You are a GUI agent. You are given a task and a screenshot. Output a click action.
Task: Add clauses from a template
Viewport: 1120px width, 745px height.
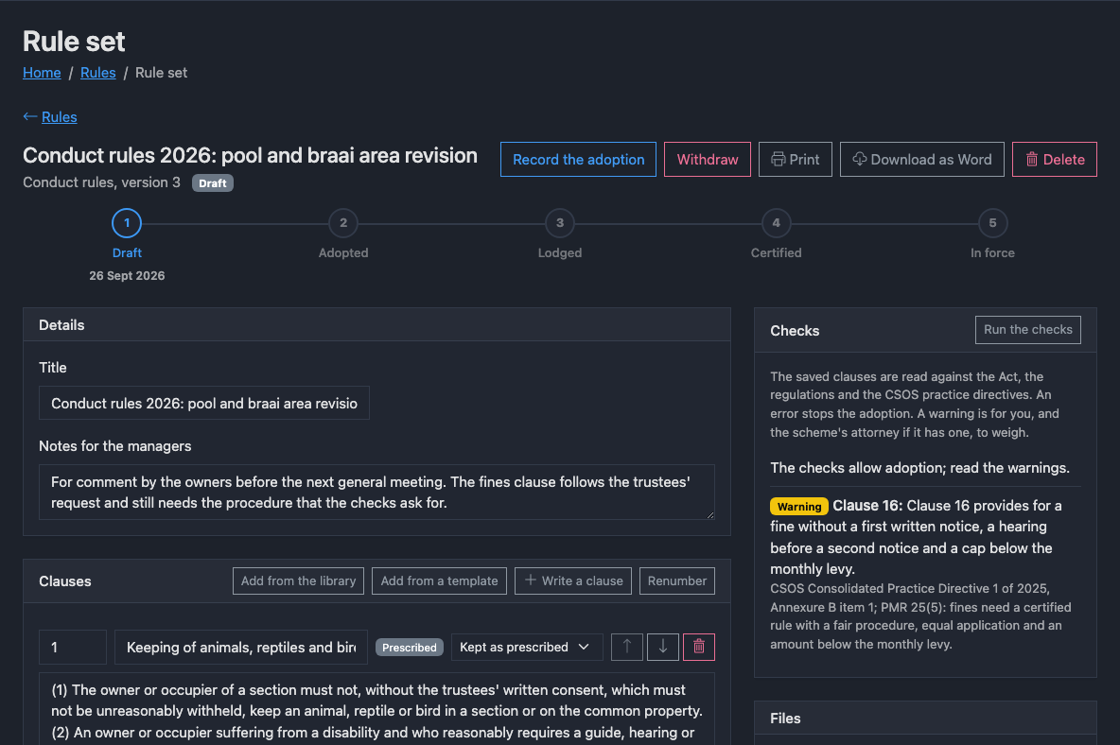click(x=439, y=580)
